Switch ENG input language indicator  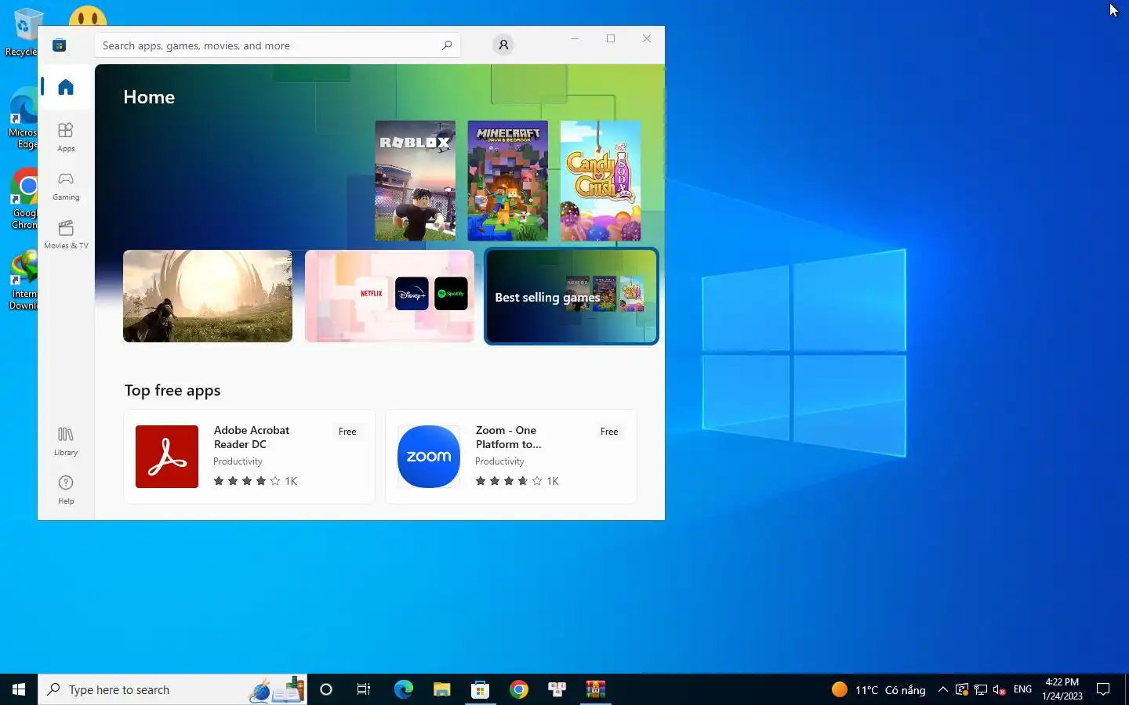[x=1022, y=689]
